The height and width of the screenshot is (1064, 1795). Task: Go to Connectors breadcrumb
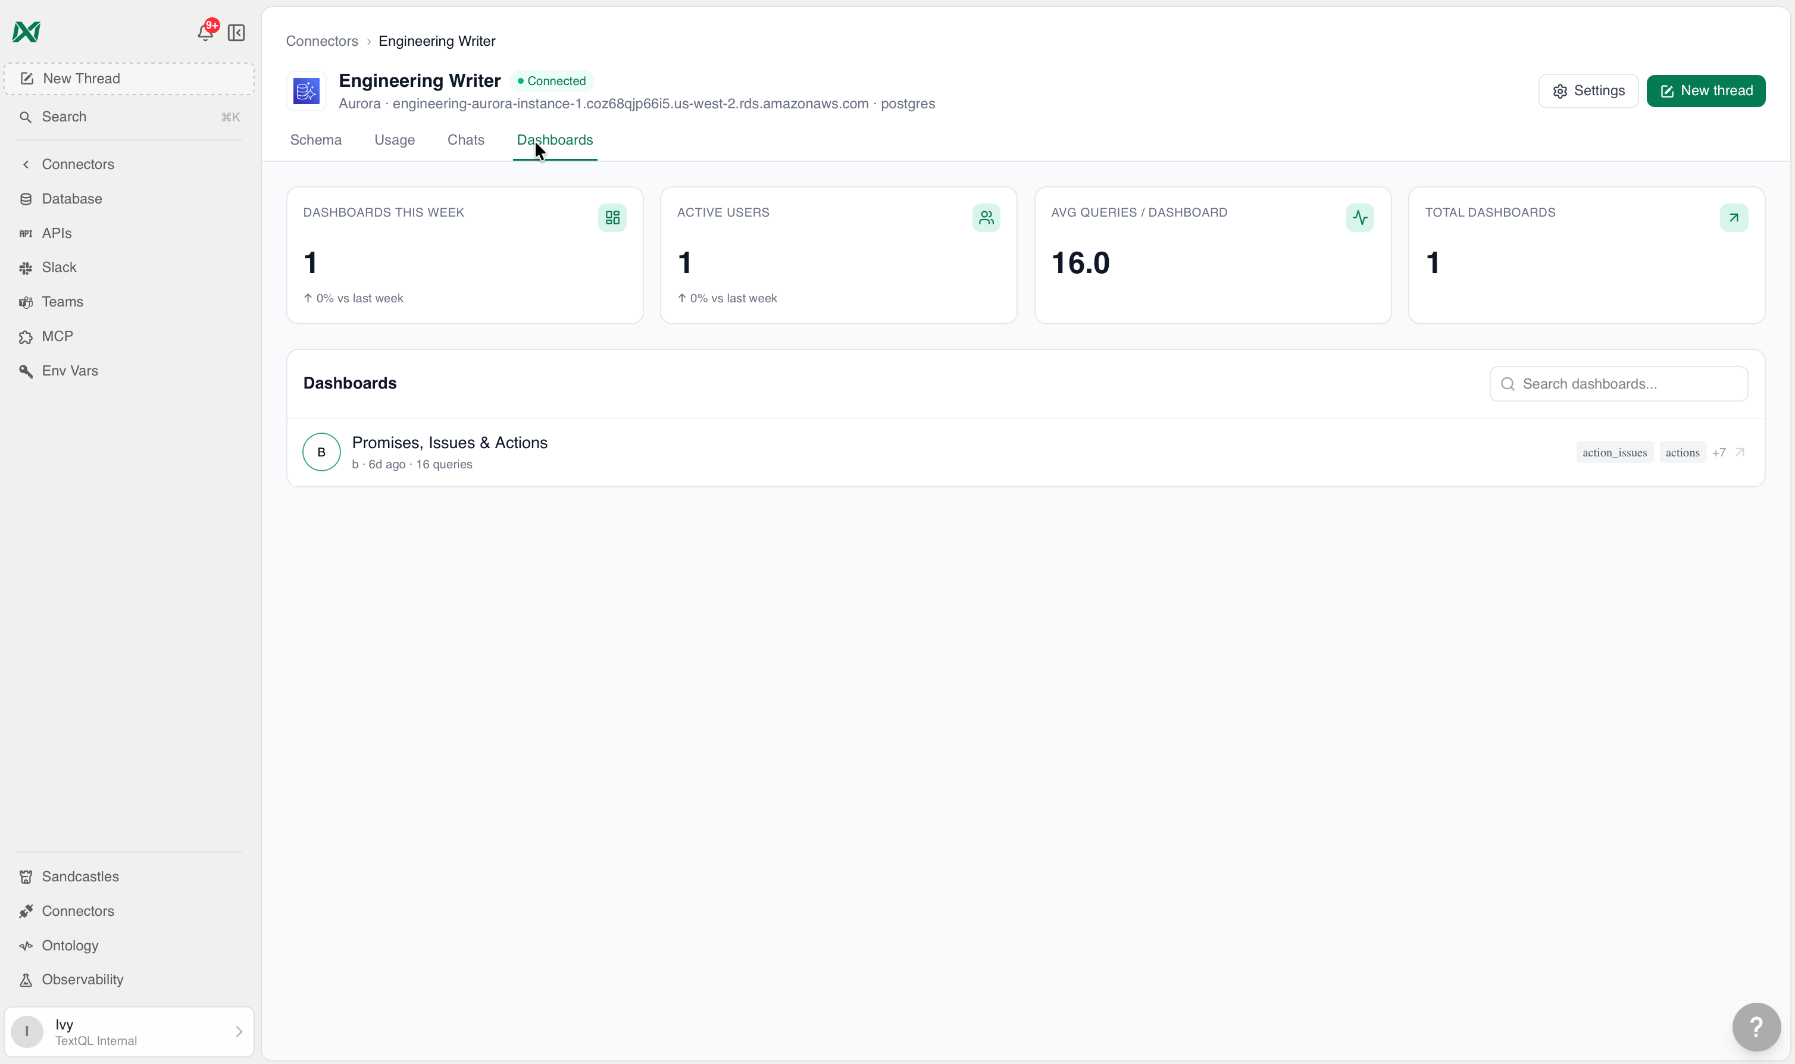322,41
